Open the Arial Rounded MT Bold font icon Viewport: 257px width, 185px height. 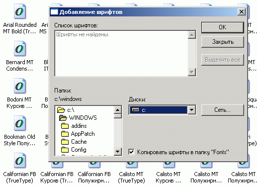(20, 11)
